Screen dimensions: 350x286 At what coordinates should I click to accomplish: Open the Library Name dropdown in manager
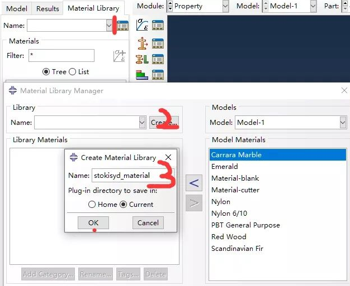(142, 123)
